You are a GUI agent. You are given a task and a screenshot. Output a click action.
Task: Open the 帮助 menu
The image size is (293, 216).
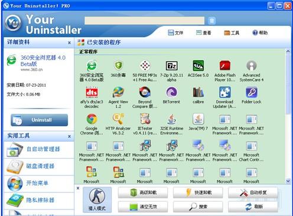click(x=260, y=32)
